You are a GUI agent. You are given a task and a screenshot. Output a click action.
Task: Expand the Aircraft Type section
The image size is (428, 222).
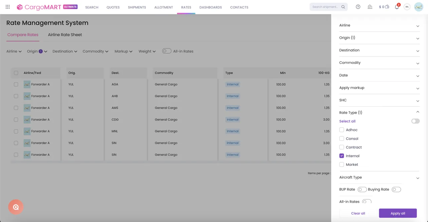[x=379, y=178]
